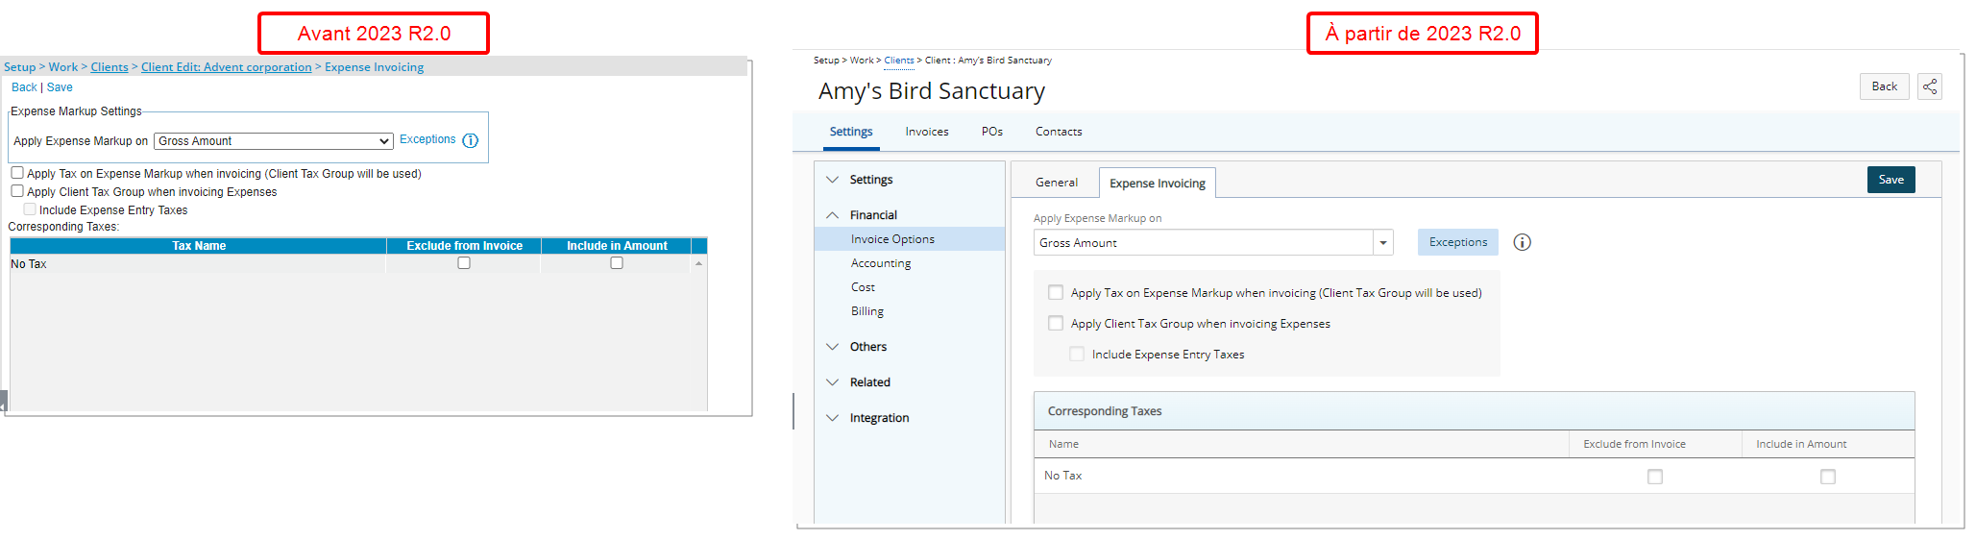Open the legacy Gross Amount select box

click(274, 141)
